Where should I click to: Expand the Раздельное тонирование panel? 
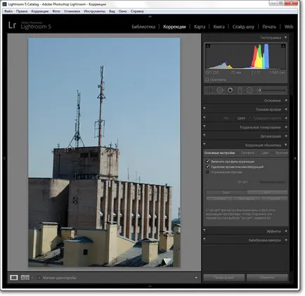[x=286, y=127]
